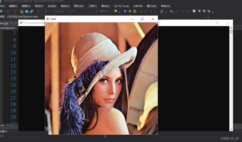The width and height of the screenshot is (242, 142).
Task: Select the [18100] testOpencv.exe process dropdown
Action: click(x=23, y=17)
